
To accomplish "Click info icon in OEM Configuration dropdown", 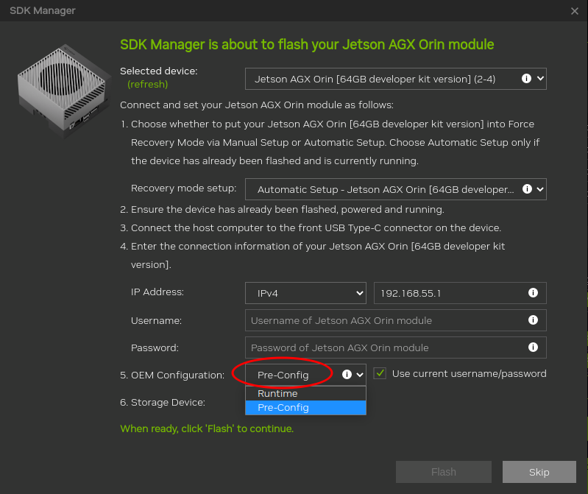I will [x=347, y=374].
